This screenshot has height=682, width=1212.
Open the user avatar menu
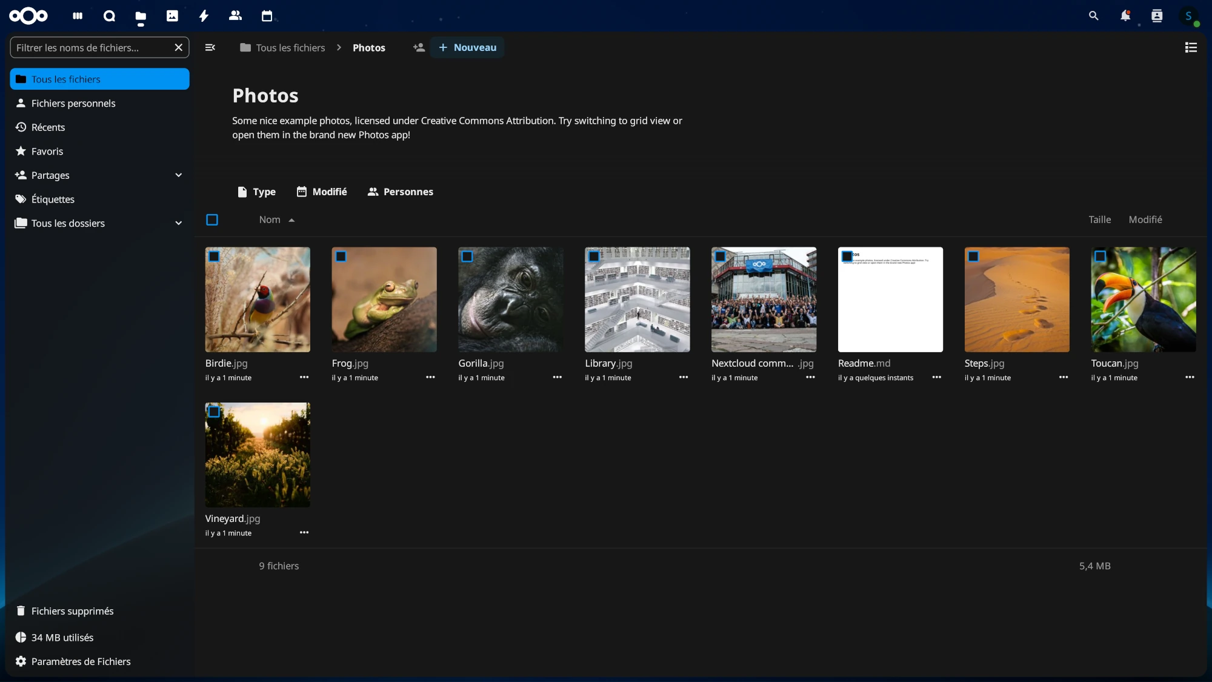[x=1189, y=16]
